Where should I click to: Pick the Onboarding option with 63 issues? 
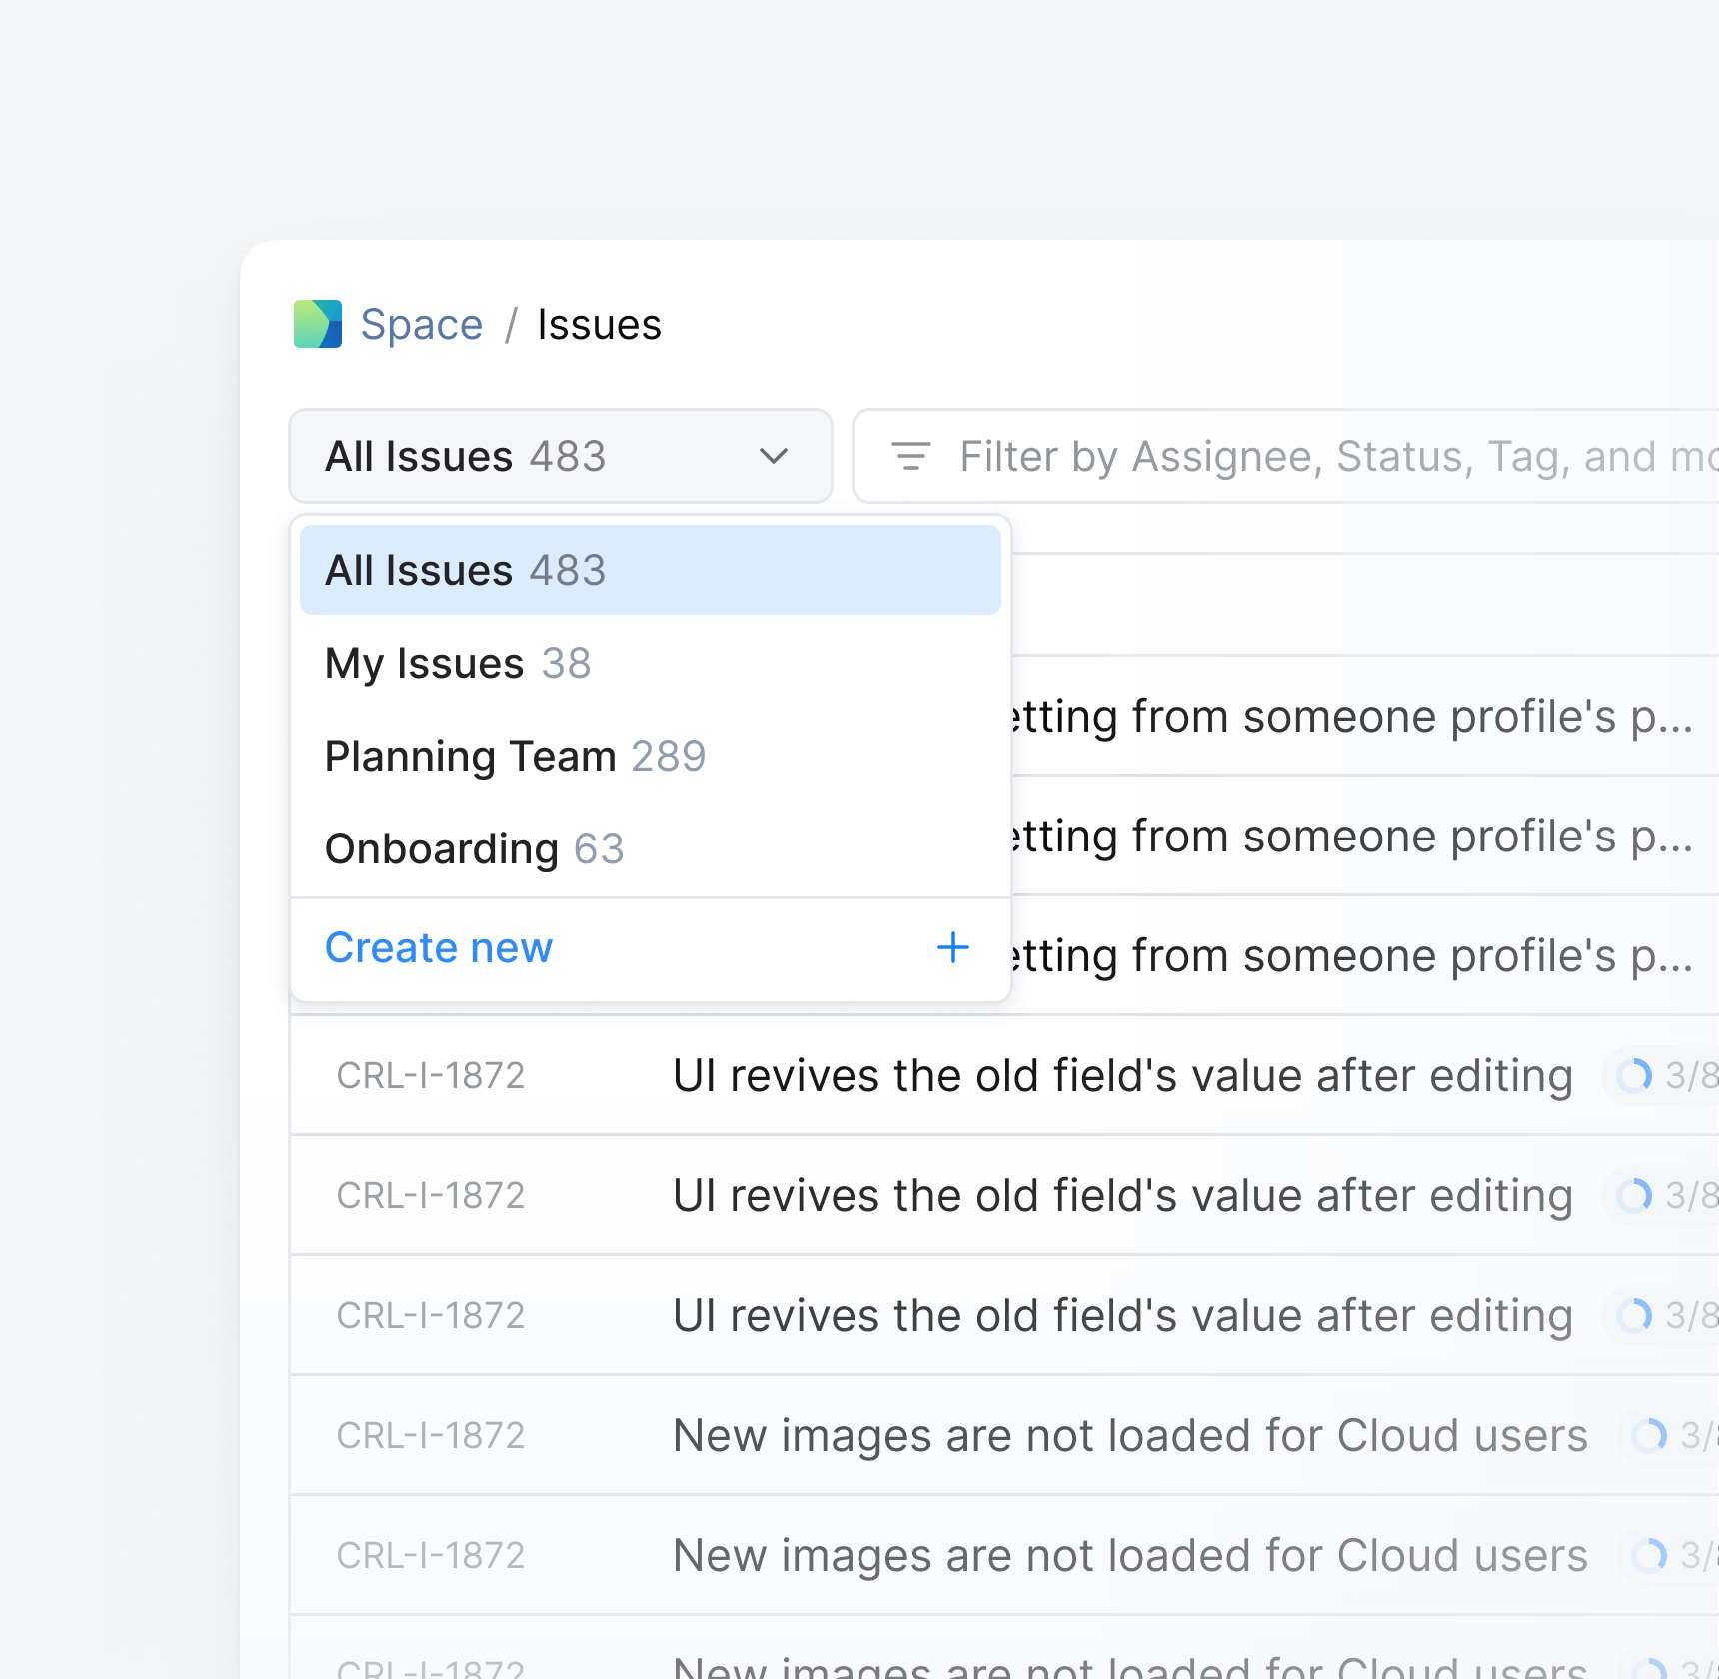[x=474, y=849]
